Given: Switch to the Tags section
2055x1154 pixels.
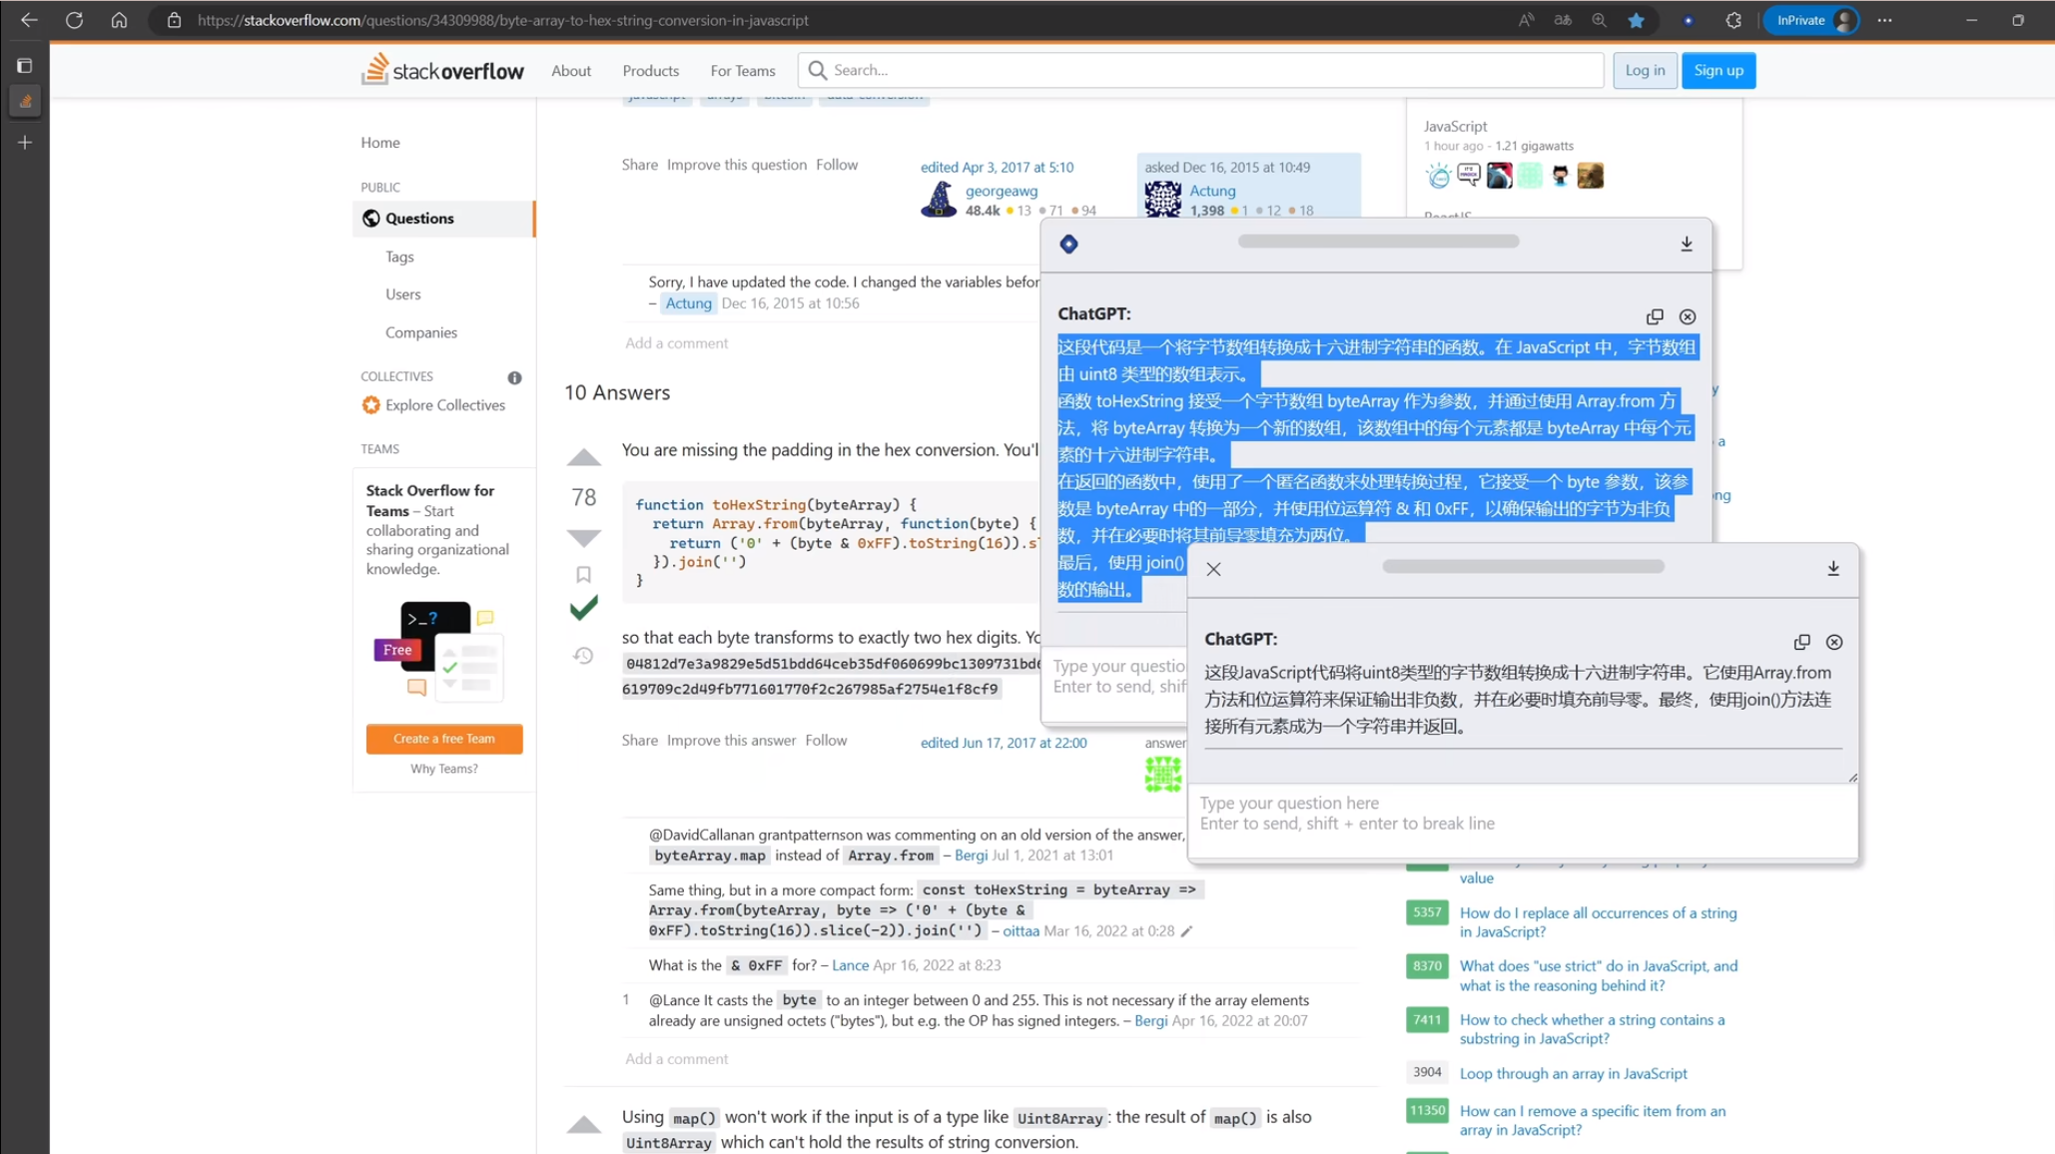Looking at the screenshot, I should 398,257.
